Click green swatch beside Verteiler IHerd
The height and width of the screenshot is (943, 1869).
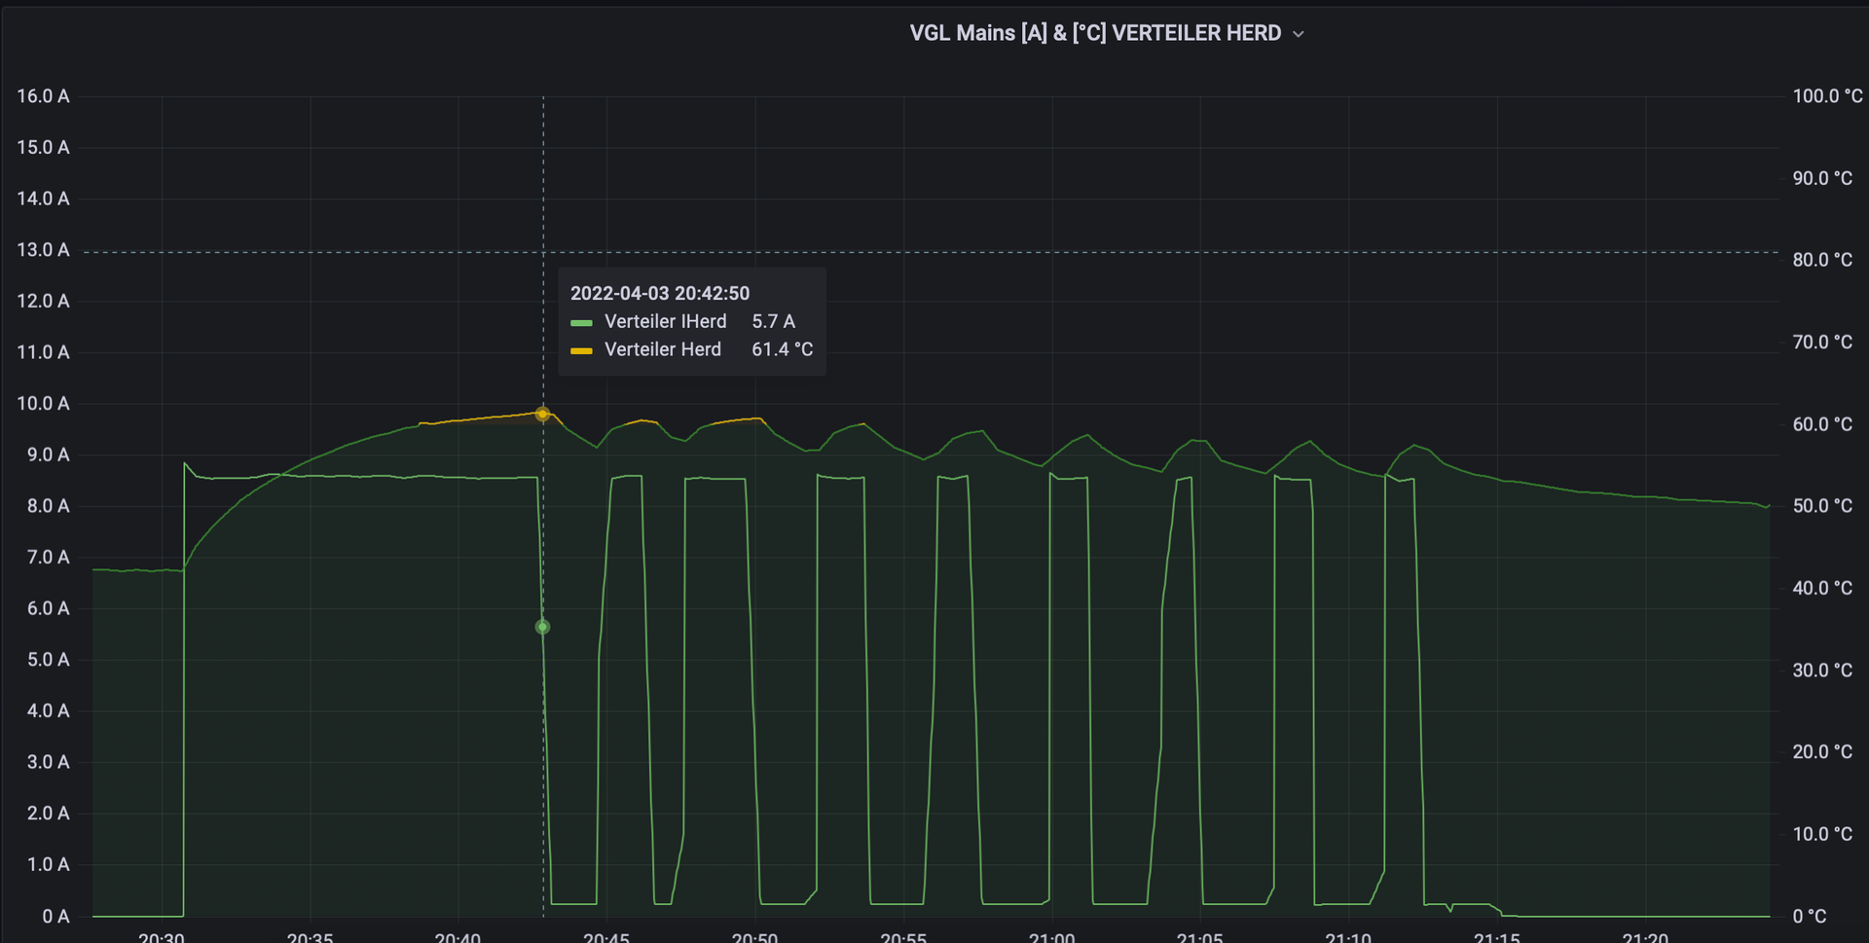click(x=581, y=322)
